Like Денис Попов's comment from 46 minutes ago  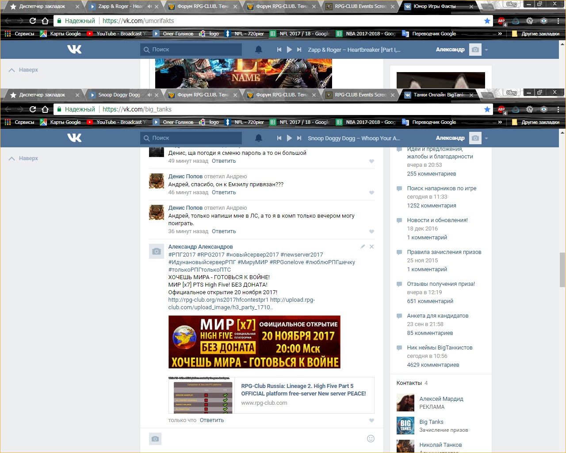pyautogui.click(x=371, y=192)
